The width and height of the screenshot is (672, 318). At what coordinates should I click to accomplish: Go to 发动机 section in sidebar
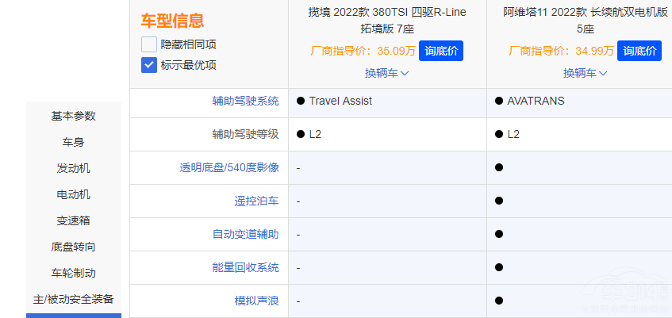pyautogui.click(x=74, y=168)
